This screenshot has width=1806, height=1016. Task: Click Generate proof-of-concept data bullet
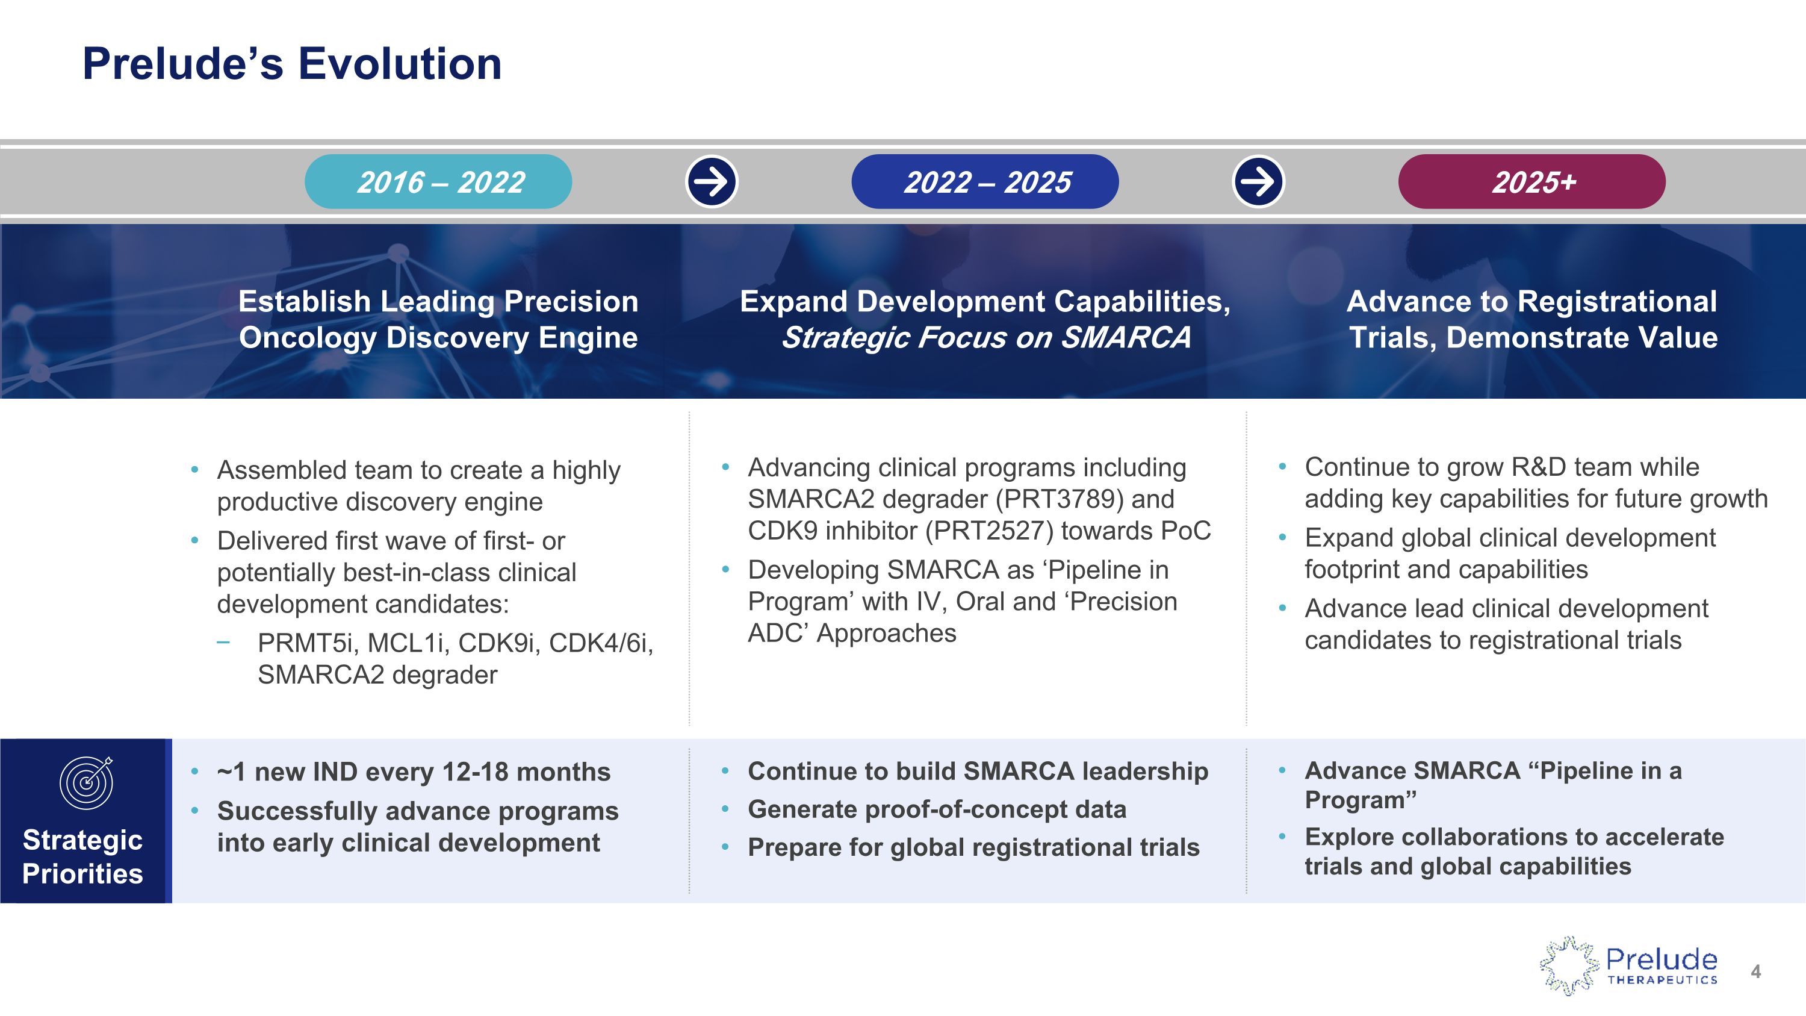coord(937,809)
